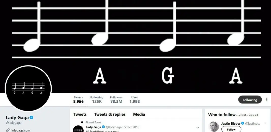271x132 pixels.
Task: Click verified badge in pinned tweet header
Action: click(103, 127)
